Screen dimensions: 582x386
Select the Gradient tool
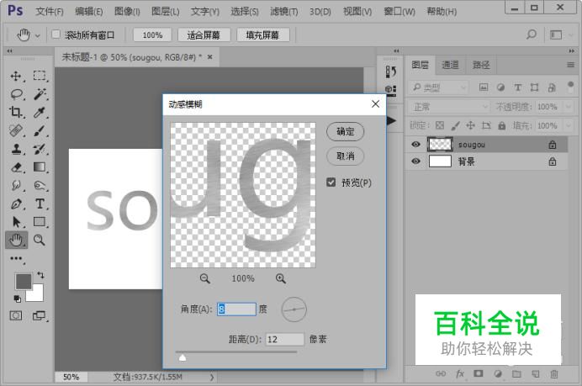coord(40,167)
